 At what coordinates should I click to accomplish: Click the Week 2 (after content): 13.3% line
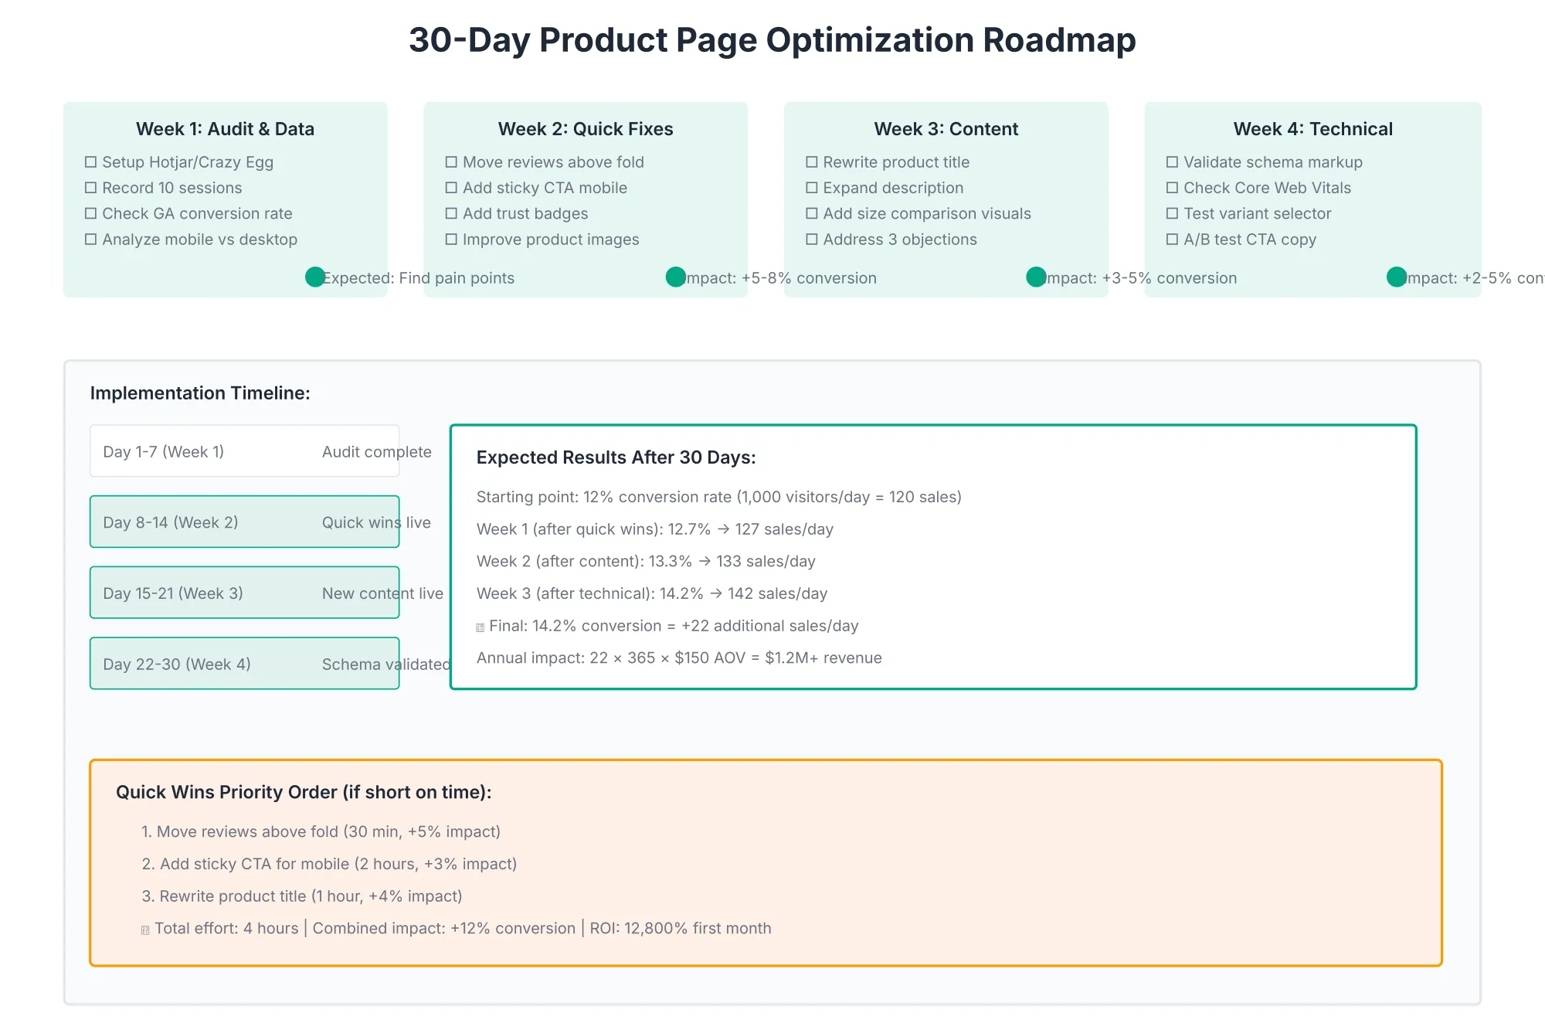click(x=646, y=561)
